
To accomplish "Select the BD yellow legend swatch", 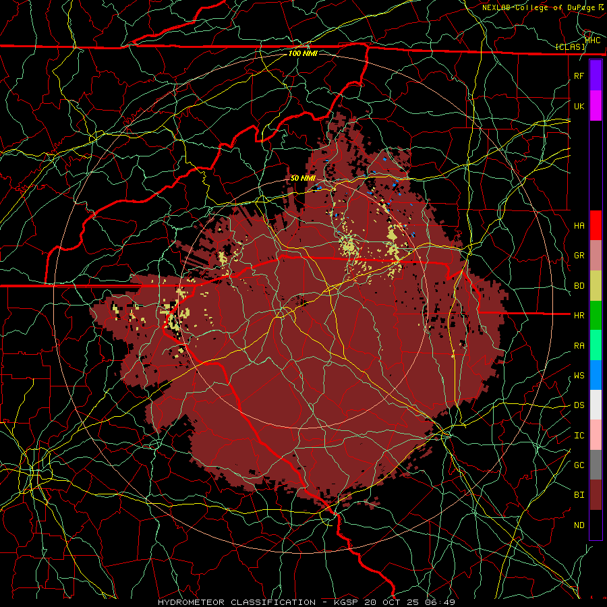I will [x=596, y=285].
